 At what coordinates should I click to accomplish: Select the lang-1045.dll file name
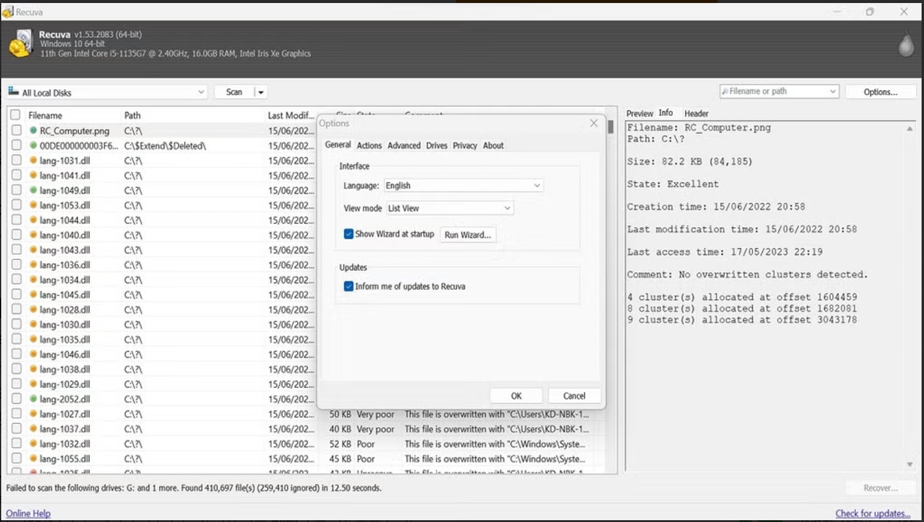[x=65, y=294]
